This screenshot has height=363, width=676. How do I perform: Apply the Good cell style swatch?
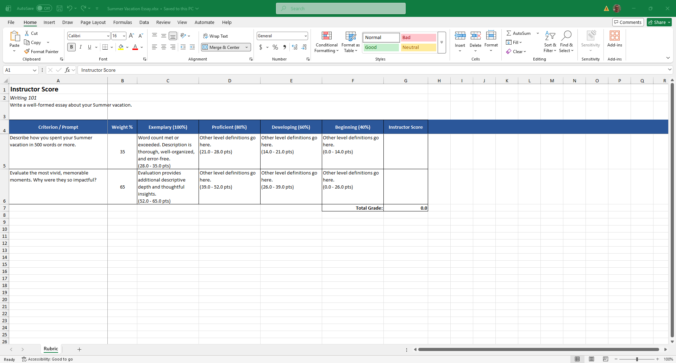click(381, 47)
